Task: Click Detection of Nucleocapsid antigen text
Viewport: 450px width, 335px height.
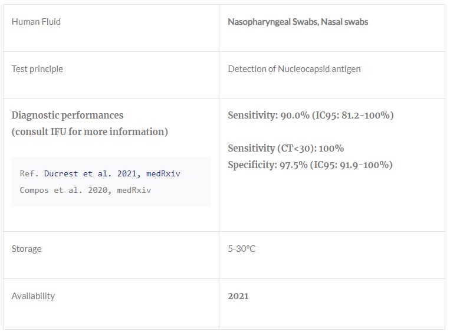Action: point(294,69)
